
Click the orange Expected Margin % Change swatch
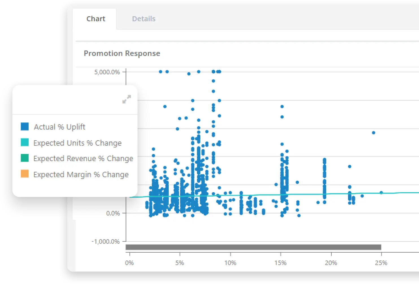[x=25, y=174]
